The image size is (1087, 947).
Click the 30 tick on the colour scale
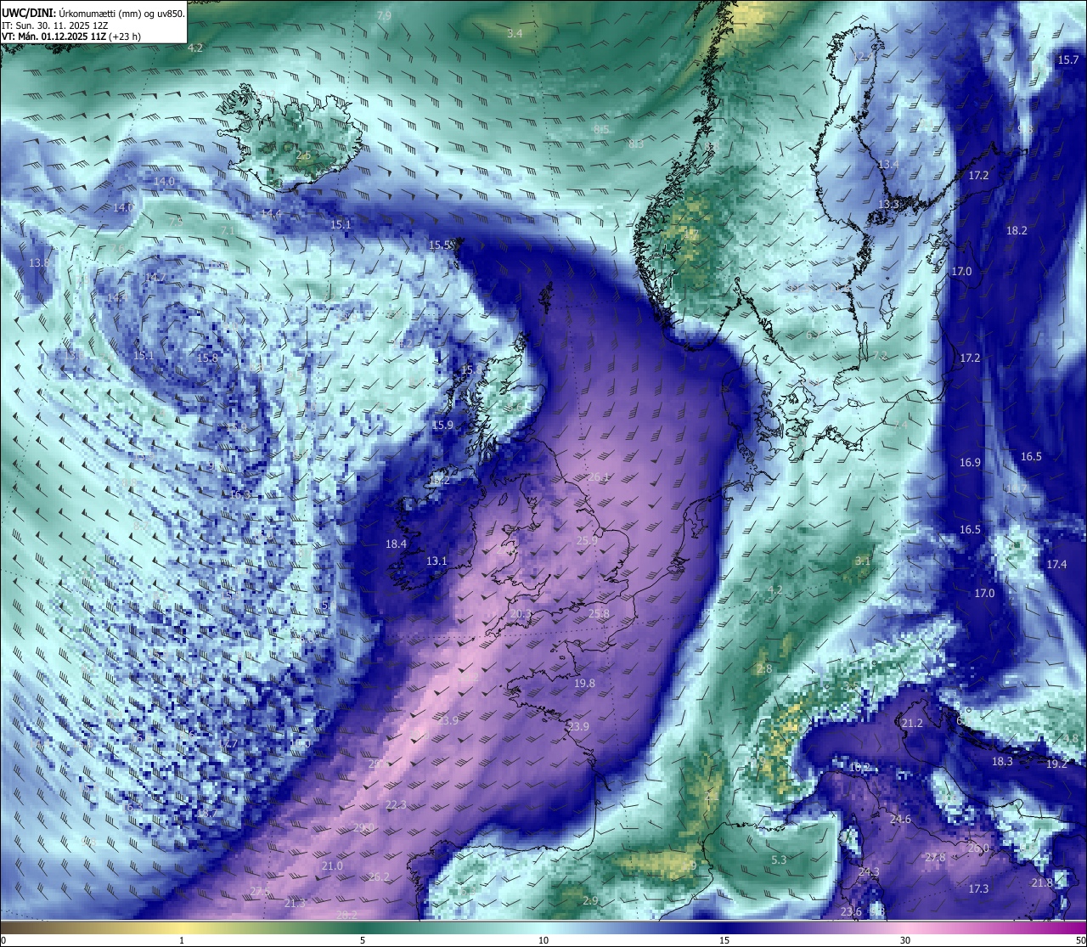(x=905, y=939)
